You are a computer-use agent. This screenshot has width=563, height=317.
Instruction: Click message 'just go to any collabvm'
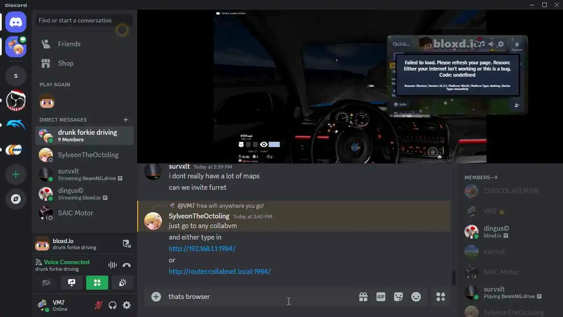pyautogui.click(x=203, y=226)
